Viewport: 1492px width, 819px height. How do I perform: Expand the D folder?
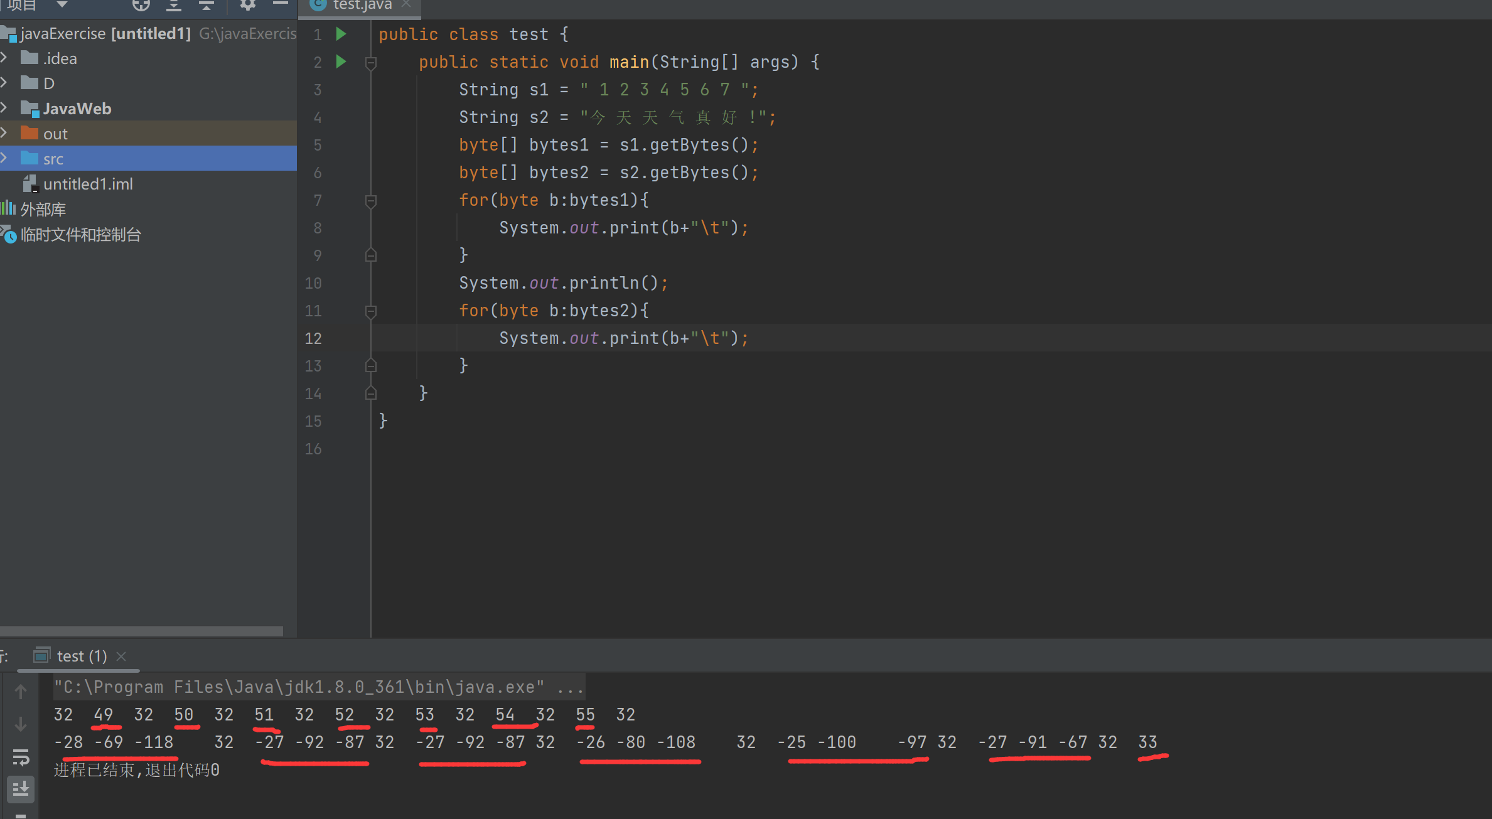click(x=4, y=83)
